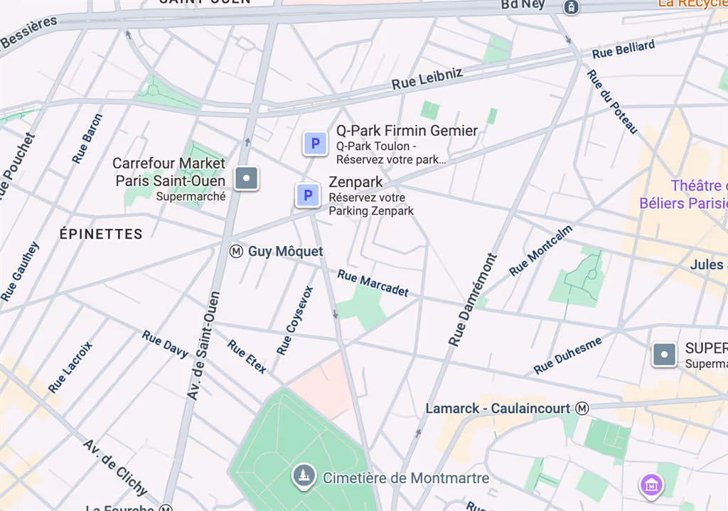Click the Guy Môquet station name
This screenshot has width=728, height=511.
click(x=285, y=252)
